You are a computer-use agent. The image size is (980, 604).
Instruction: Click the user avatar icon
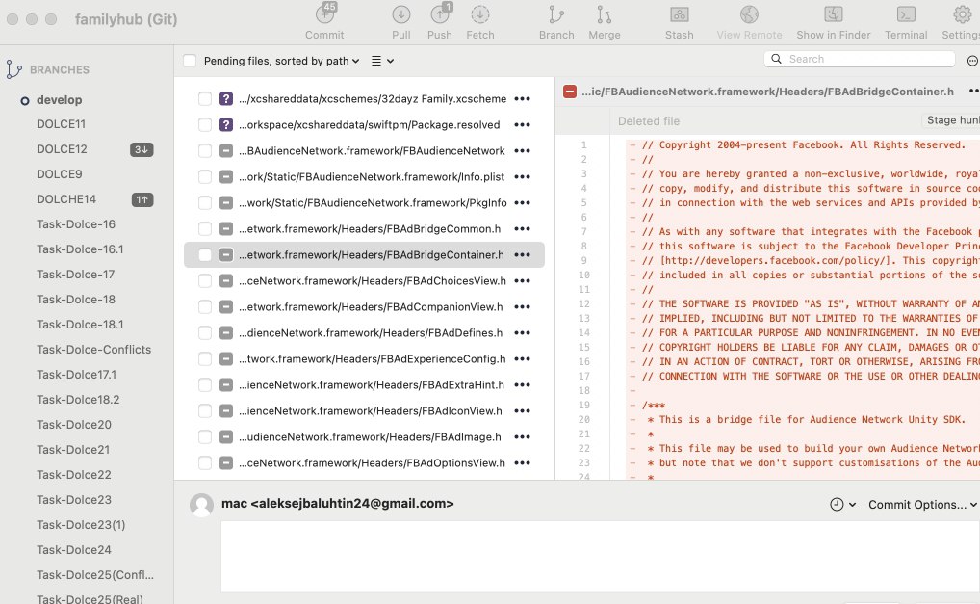tap(201, 505)
